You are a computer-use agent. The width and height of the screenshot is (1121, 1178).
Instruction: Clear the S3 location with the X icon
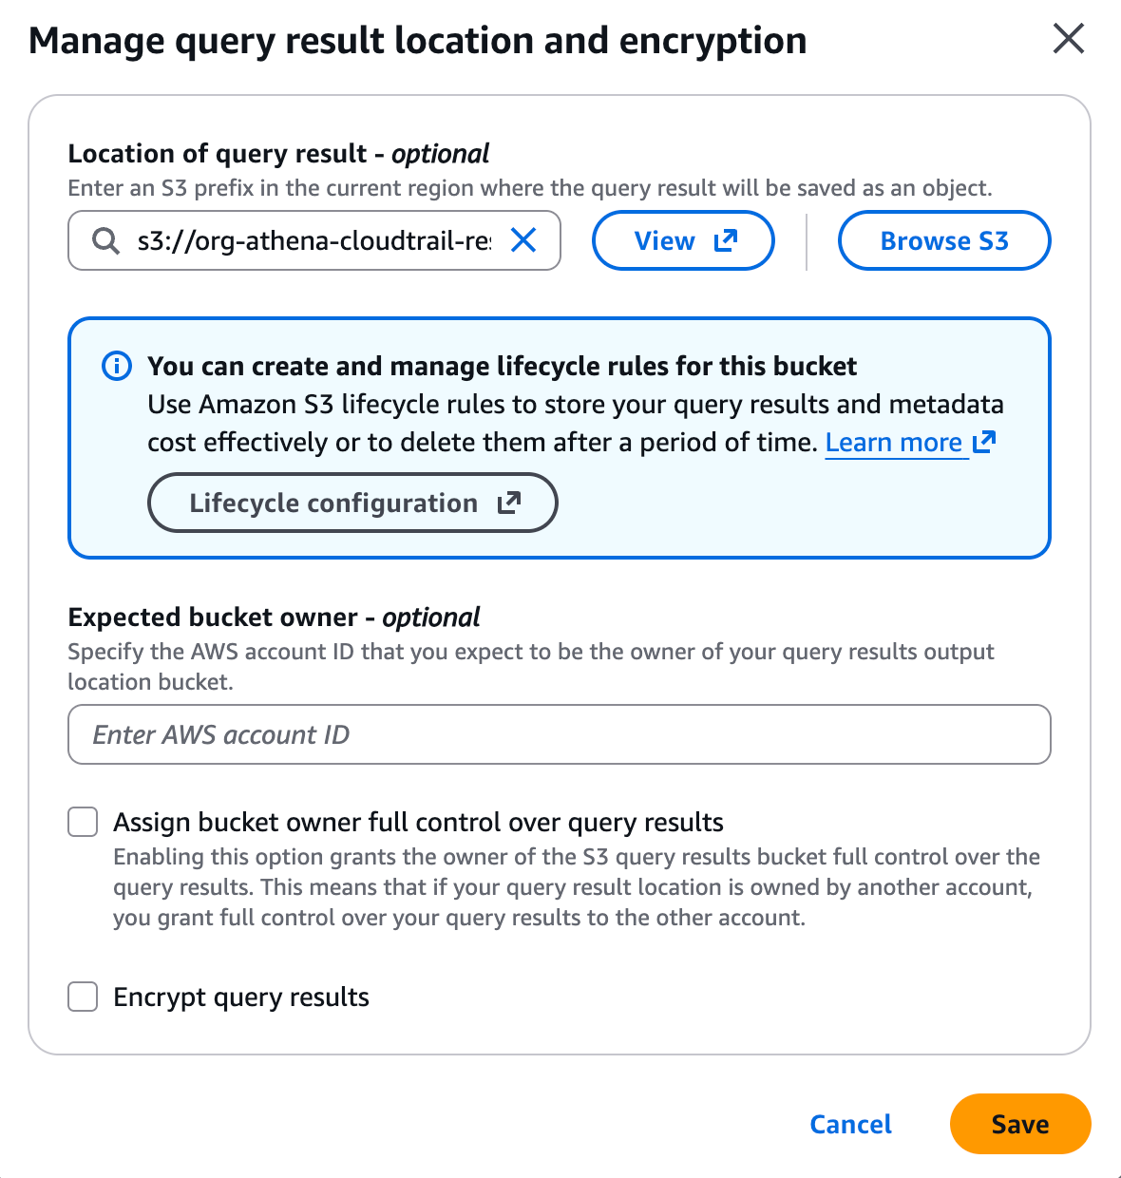523,240
